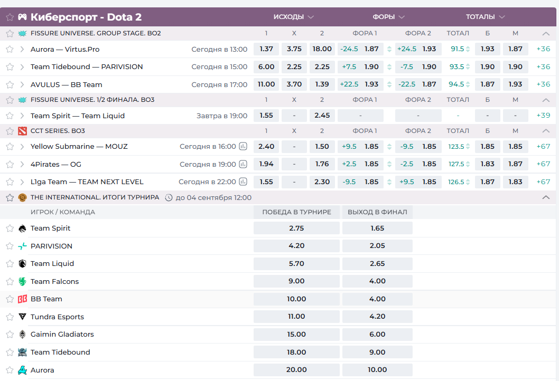Expand Yellow Submarine — MOUZ row
The image size is (559, 381).
pyautogui.click(x=22, y=147)
